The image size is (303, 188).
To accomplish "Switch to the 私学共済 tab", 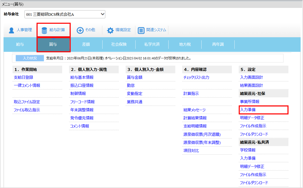I will click(x=152, y=44).
